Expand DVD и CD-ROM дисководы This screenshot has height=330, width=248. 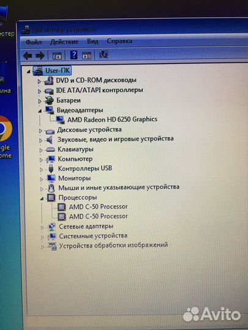[39, 81]
